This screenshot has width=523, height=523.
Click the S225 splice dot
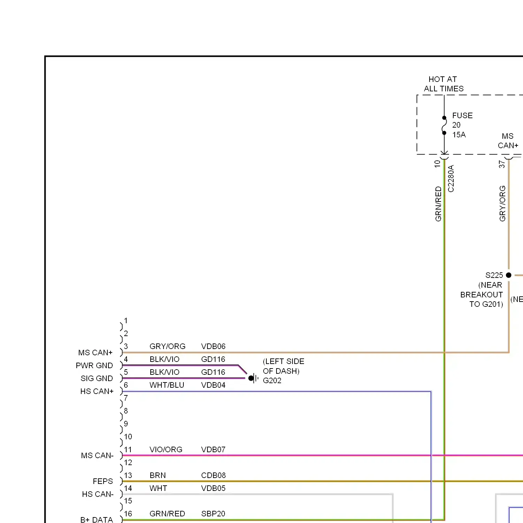tap(509, 275)
